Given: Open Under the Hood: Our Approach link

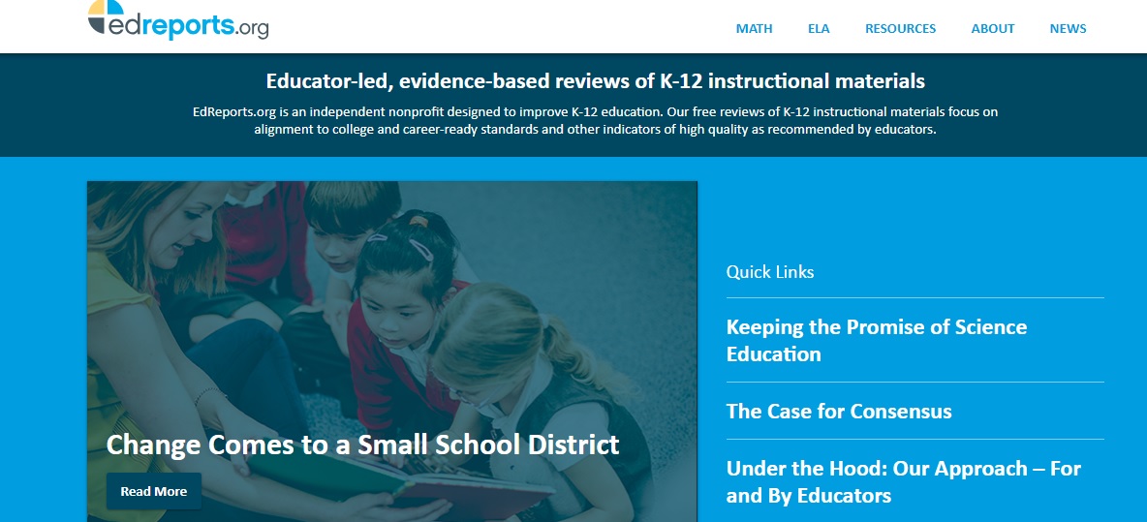Looking at the screenshot, I should (904, 481).
